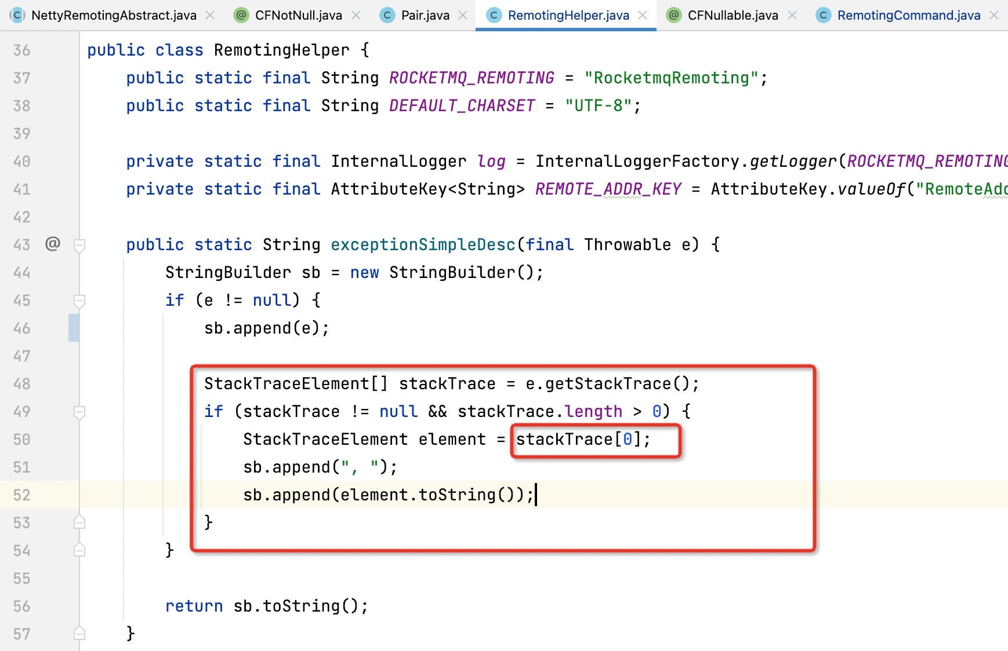Click the DEFAULT_CHARSET constant

pyautogui.click(x=462, y=106)
